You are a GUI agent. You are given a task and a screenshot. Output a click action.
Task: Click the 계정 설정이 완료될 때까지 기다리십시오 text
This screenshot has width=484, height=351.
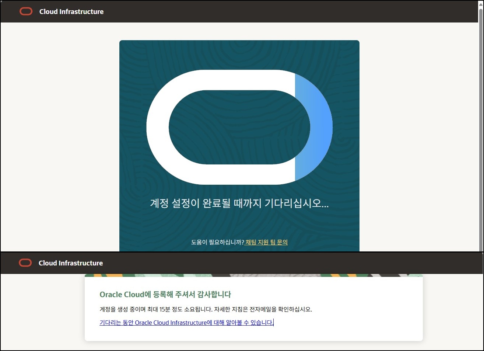pos(239,204)
